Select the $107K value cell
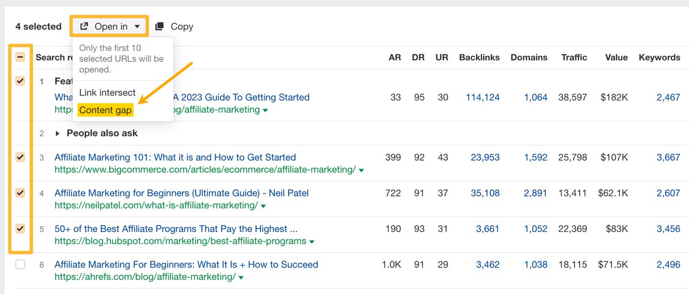The image size is (689, 294). [x=614, y=157]
